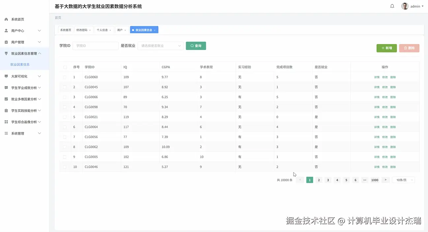
Task: Click the user icon beside 用户中心
Action: pos(6,31)
